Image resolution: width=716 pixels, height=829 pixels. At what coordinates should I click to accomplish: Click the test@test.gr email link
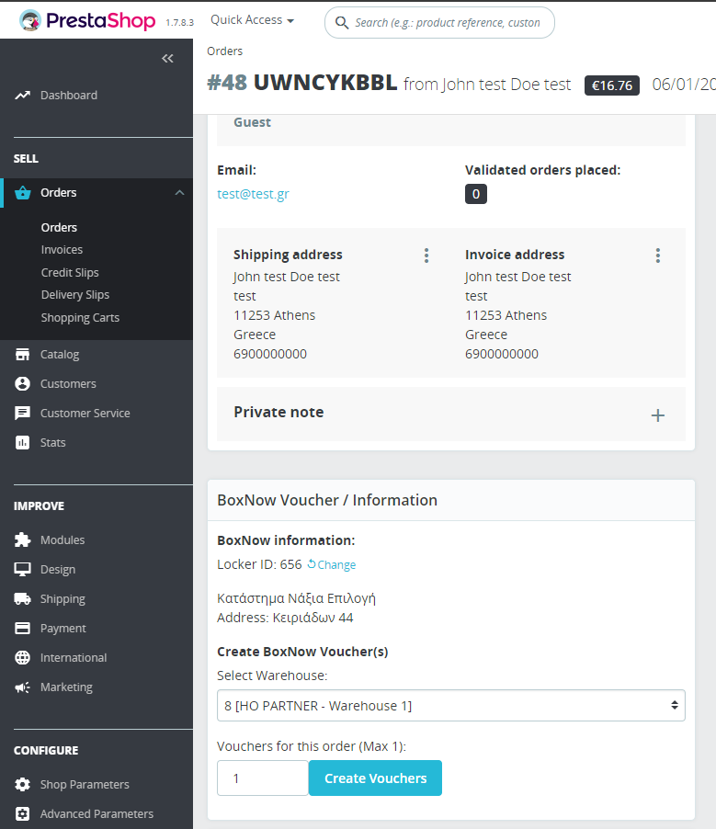pos(253,194)
